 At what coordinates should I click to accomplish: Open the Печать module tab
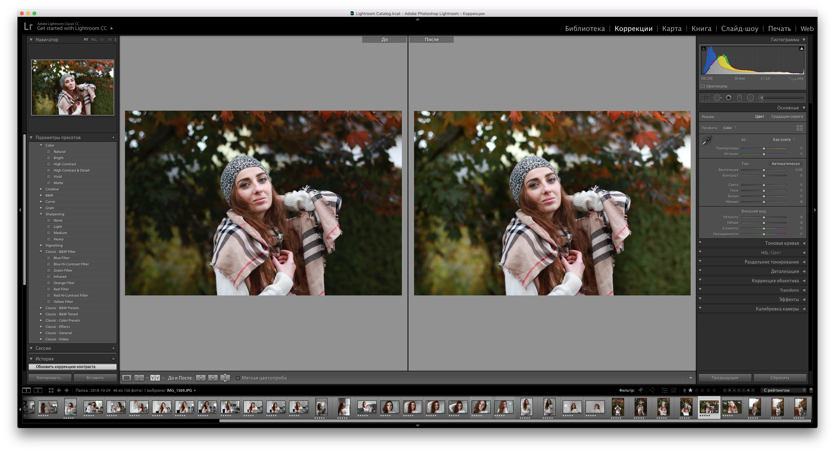tap(779, 28)
